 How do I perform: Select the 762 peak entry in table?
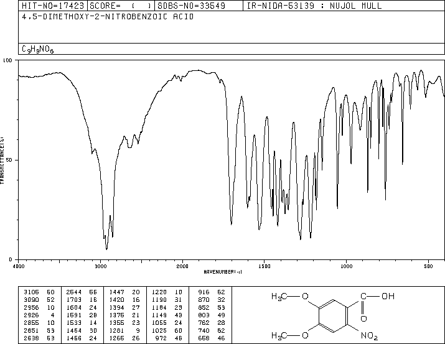212,323
